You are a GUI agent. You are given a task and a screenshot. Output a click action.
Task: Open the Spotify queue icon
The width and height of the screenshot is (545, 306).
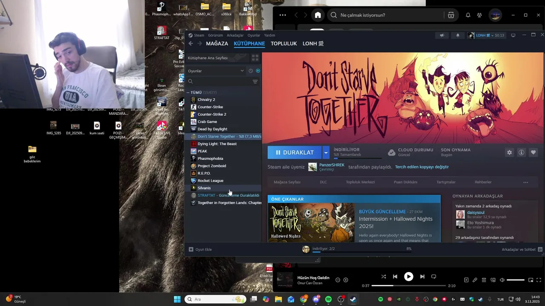point(484,280)
